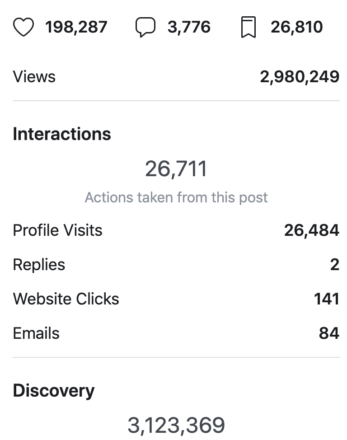Click the 26,711 interactions total
The image size is (347, 440).
(x=176, y=169)
